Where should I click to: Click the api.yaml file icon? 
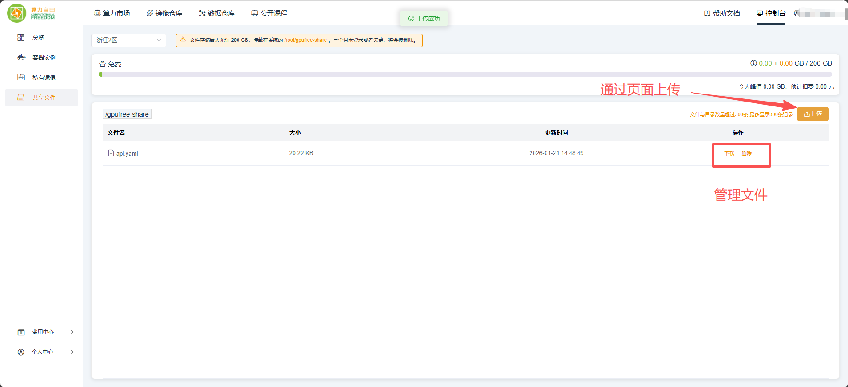coord(111,153)
